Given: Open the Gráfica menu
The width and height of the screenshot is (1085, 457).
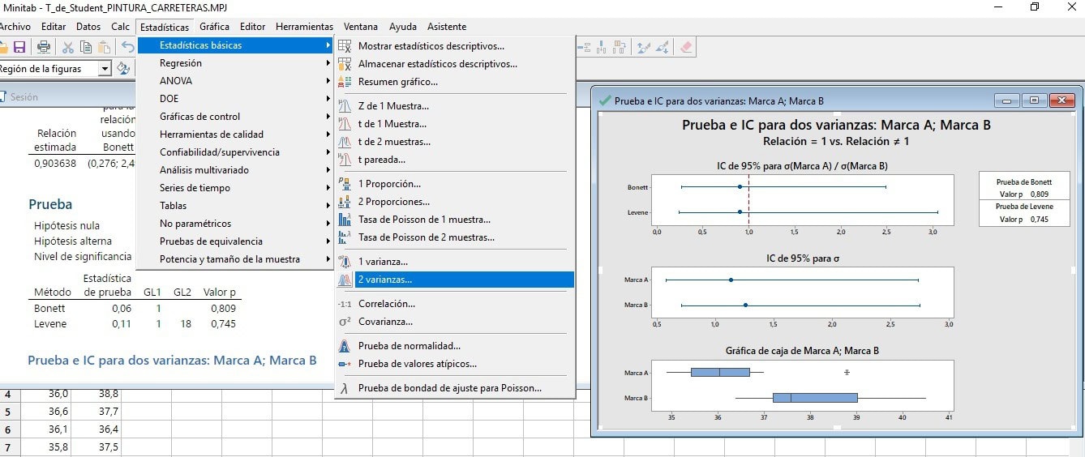Looking at the screenshot, I should pos(214,27).
